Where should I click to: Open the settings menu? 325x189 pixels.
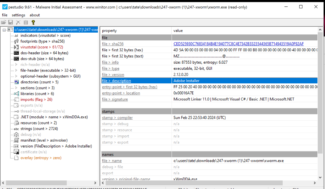18,15
